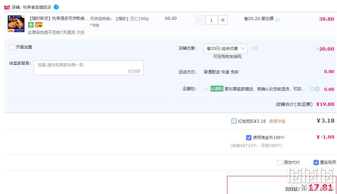
Task: Expand the 省20元:组合优惠 dropdown
Action: [226, 49]
